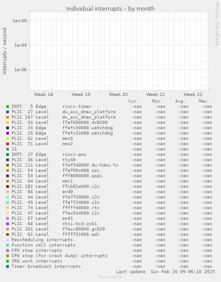Image resolution: width=221 pixels, height=282 pixels.
Task: Click the ffef540000.dw-hdmi-tx legend label
Action: (90, 165)
